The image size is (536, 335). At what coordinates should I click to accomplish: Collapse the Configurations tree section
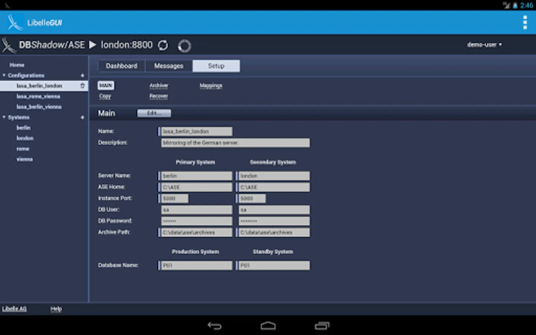4,76
